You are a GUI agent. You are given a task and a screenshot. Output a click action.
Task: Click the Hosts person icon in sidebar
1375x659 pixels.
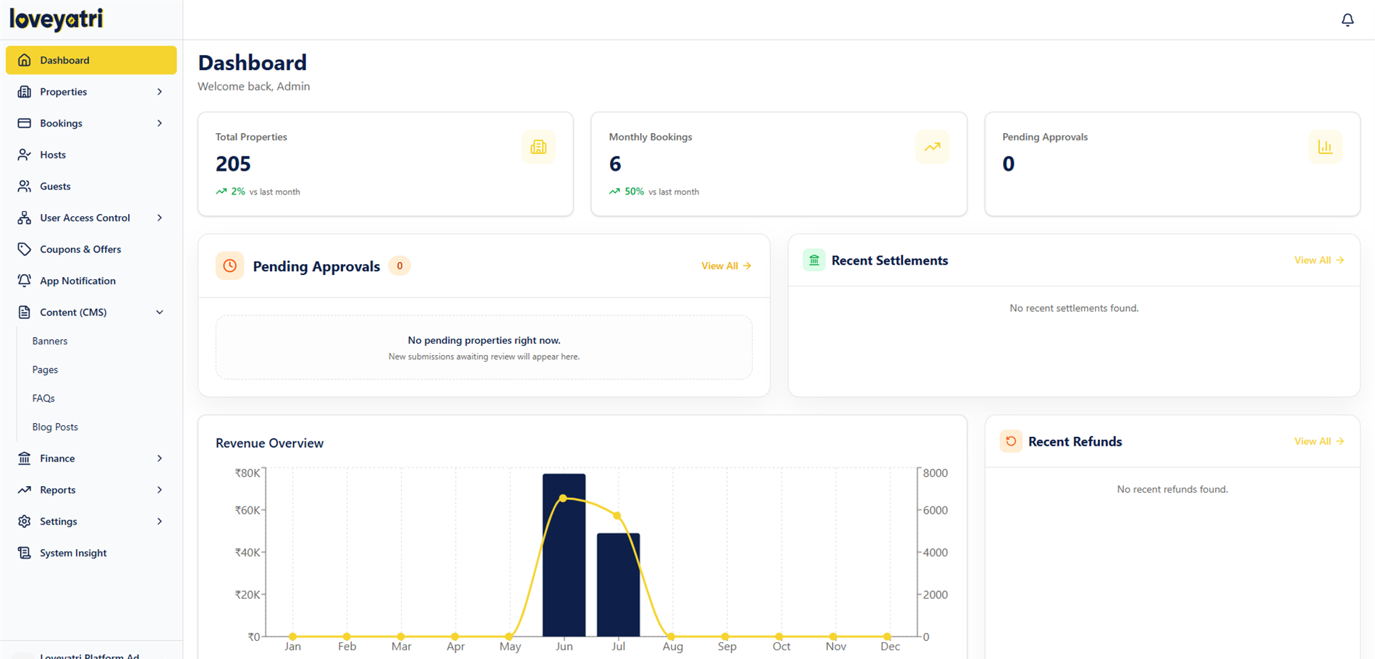click(x=25, y=155)
